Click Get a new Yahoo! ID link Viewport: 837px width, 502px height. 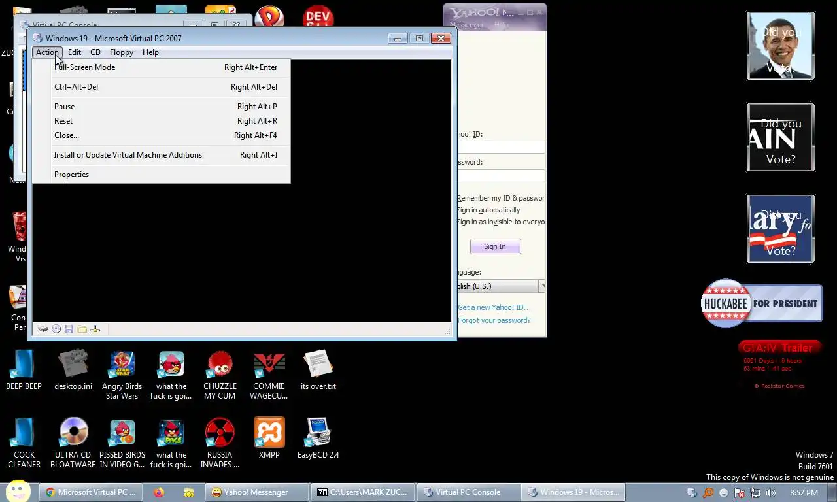[494, 307]
